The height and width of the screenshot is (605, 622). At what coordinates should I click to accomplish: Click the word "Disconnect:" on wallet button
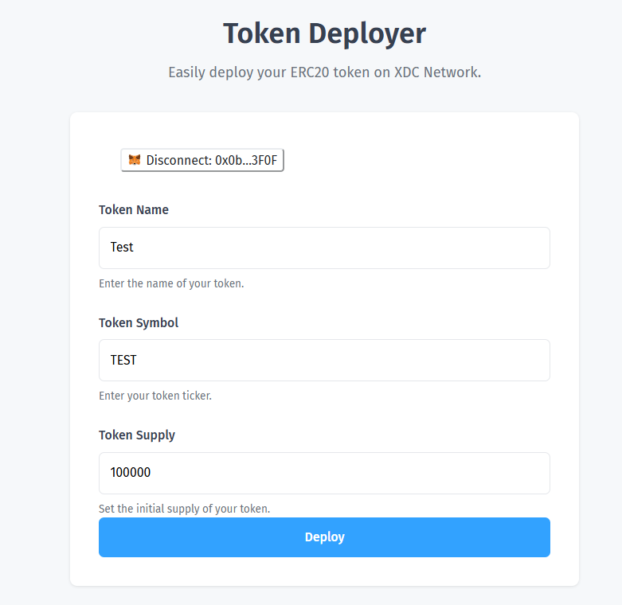[179, 160]
